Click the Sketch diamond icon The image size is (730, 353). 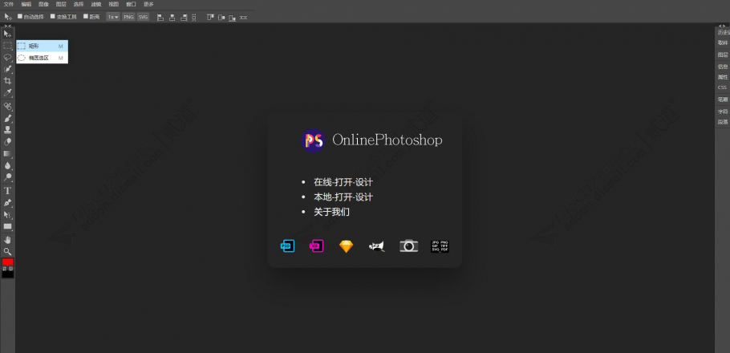[x=346, y=246]
